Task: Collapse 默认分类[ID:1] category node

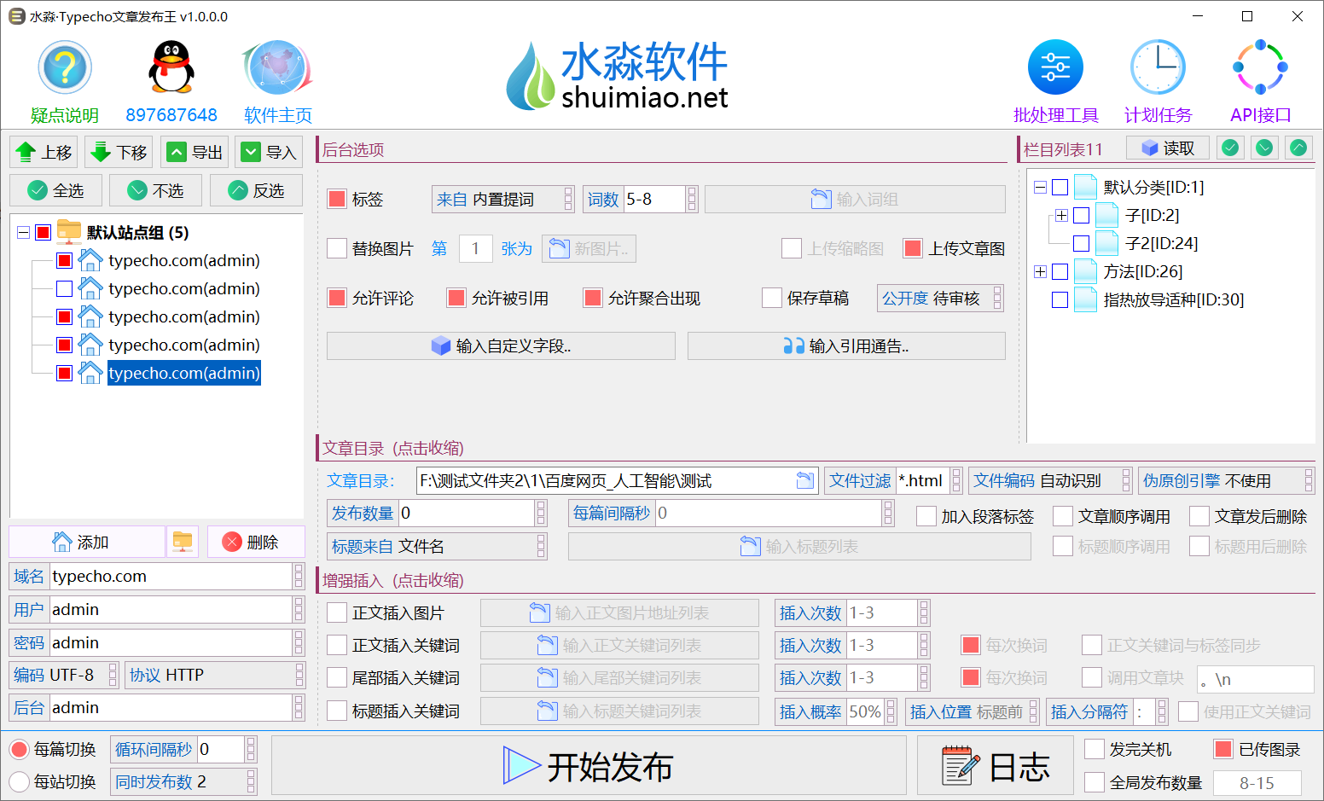Action: [x=1040, y=187]
